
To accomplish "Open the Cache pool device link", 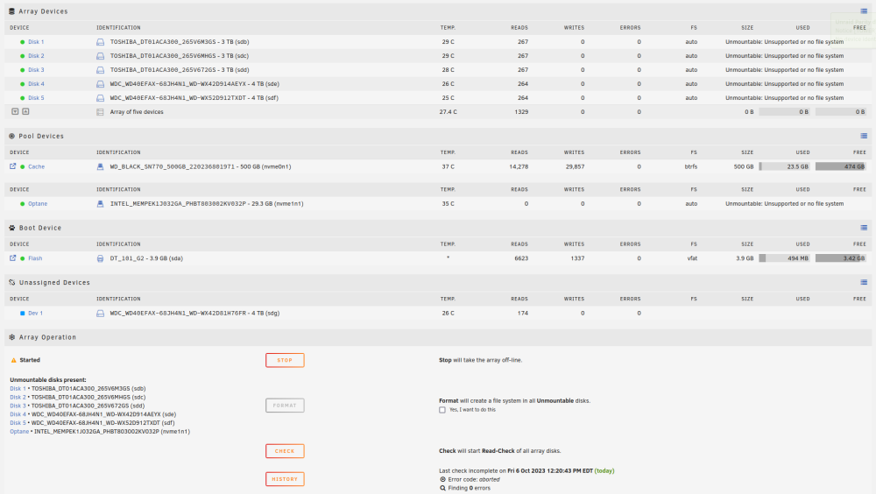I will click(36, 166).
